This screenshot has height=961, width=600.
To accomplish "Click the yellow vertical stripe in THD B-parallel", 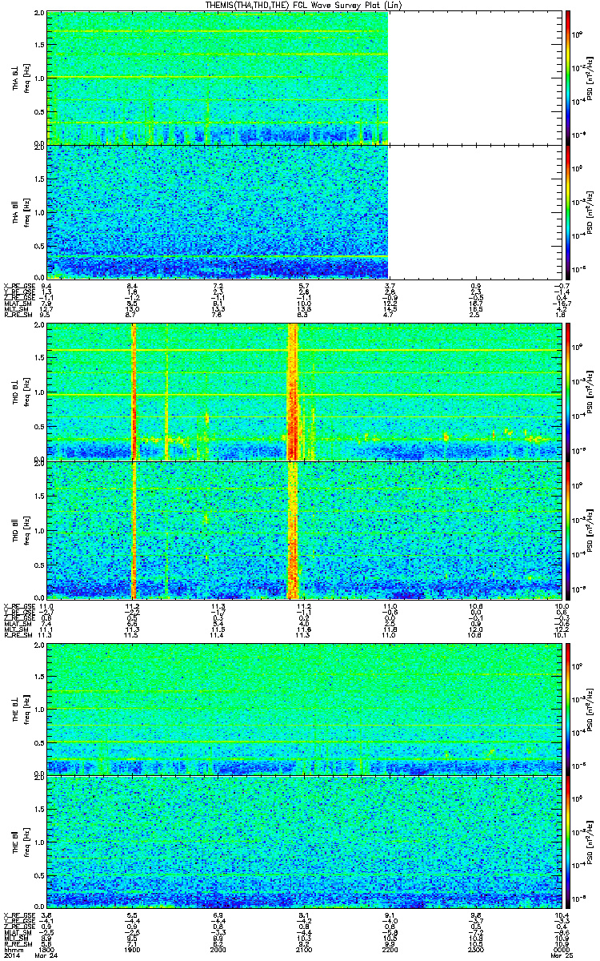I will point(134,529).
